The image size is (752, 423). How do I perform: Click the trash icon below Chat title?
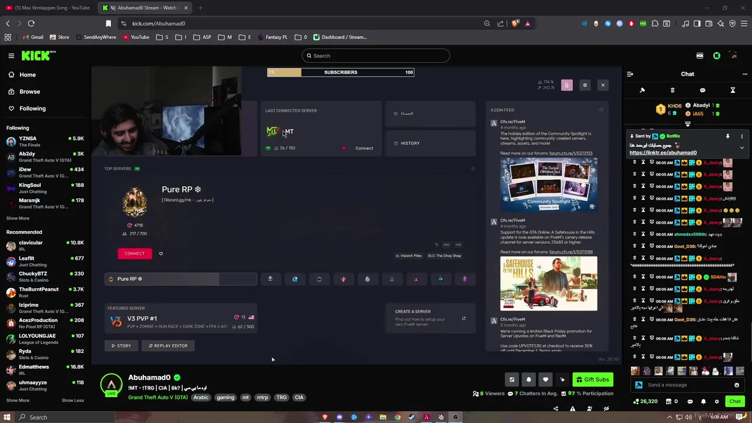[673, 90]
